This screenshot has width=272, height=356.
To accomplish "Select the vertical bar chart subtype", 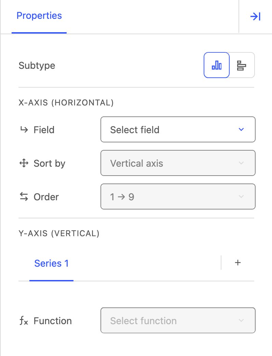I will pos(217,65).
